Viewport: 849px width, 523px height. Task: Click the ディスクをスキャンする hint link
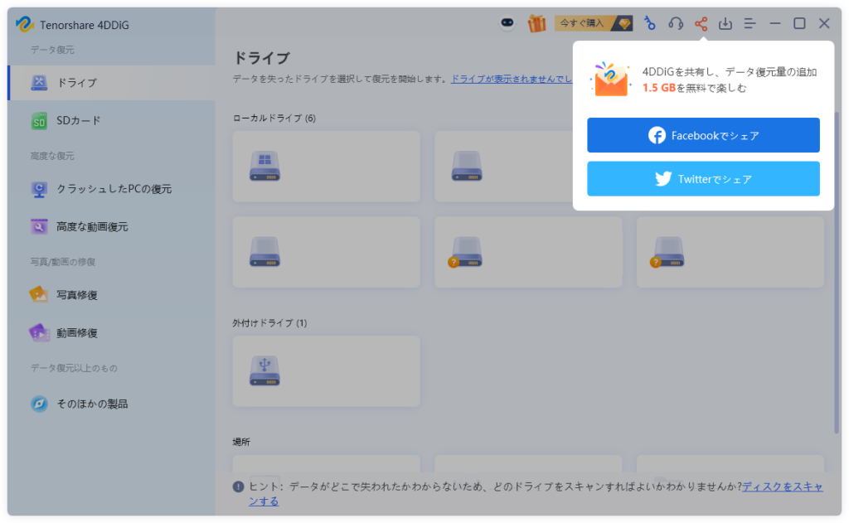pyautogui.click(x=782, y=487)
